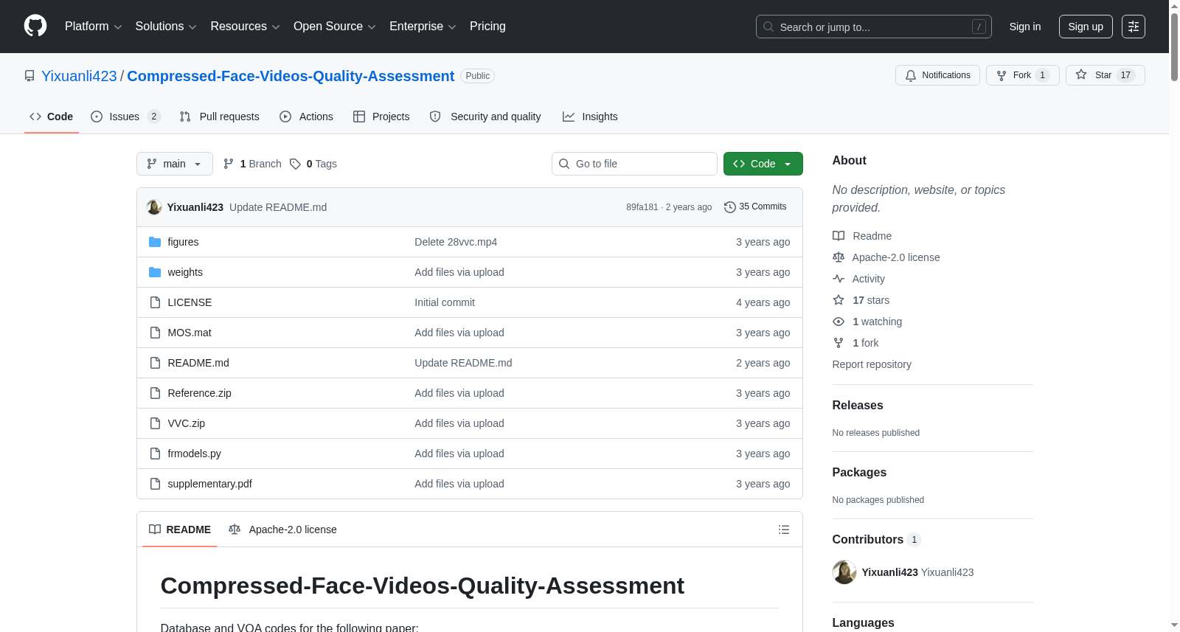
Task: Open the Pricing page
Action: pyautogui.click(x=487, y=27)
